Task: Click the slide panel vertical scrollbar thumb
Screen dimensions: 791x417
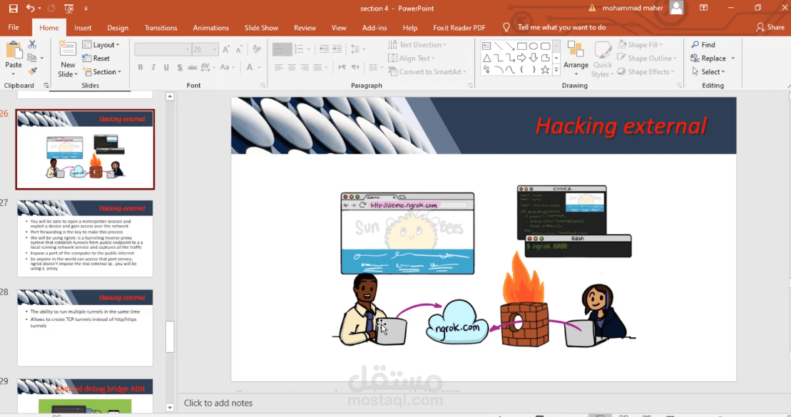Action: pyautogui.click(x=170, y=336)
